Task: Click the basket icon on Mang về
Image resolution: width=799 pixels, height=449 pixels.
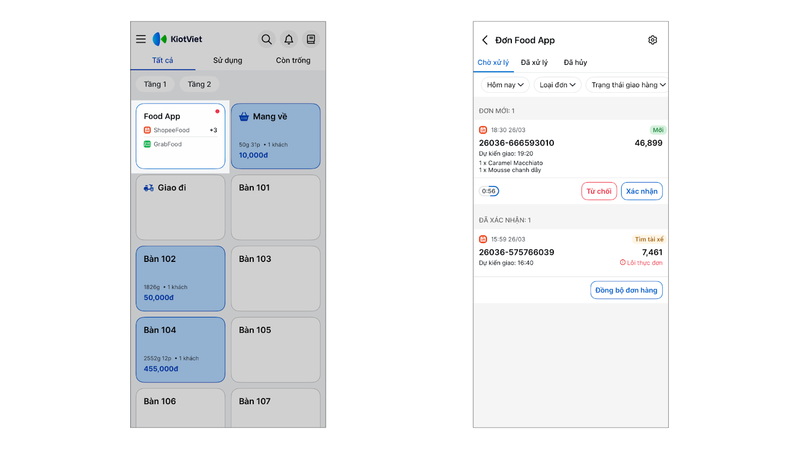Action: tap(244, 117)
